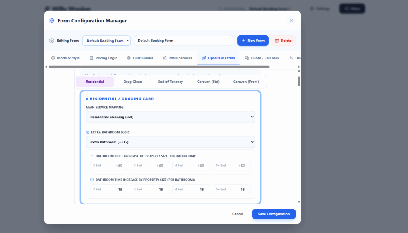Click the gear icon beside Form Configuration Manager
408x233 pixels.
point(52,21)
